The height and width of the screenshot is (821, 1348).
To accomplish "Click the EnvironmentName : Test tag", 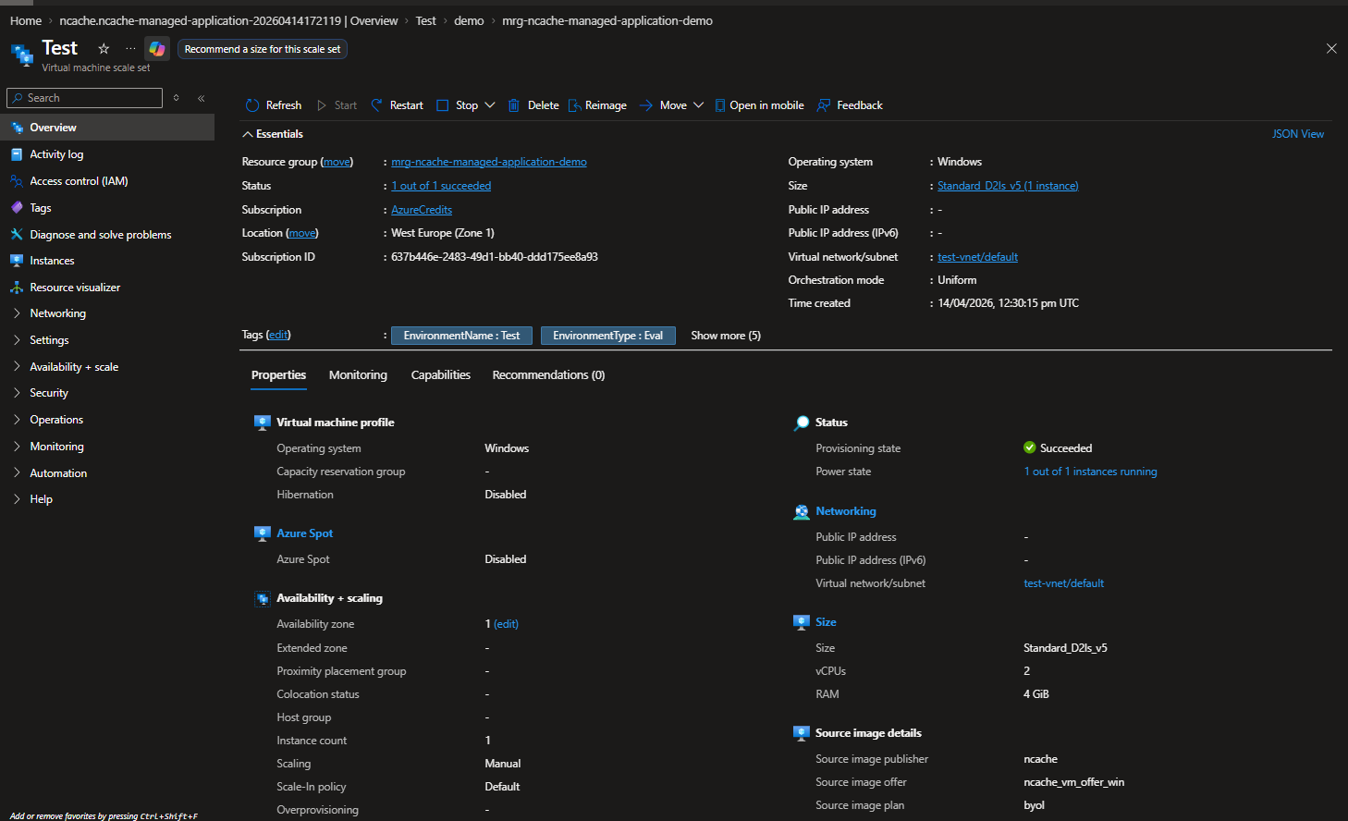I will (461, 336).
